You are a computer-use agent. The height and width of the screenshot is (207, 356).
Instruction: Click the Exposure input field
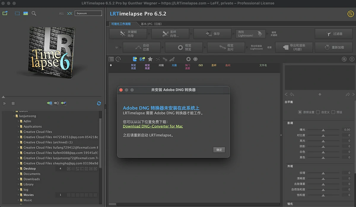pos(88,13)
